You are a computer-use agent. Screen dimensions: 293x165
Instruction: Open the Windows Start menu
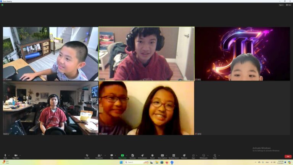(x=121, y=162)
